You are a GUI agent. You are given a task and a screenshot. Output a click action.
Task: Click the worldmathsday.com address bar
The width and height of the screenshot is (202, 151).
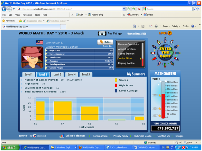[69, 9]
